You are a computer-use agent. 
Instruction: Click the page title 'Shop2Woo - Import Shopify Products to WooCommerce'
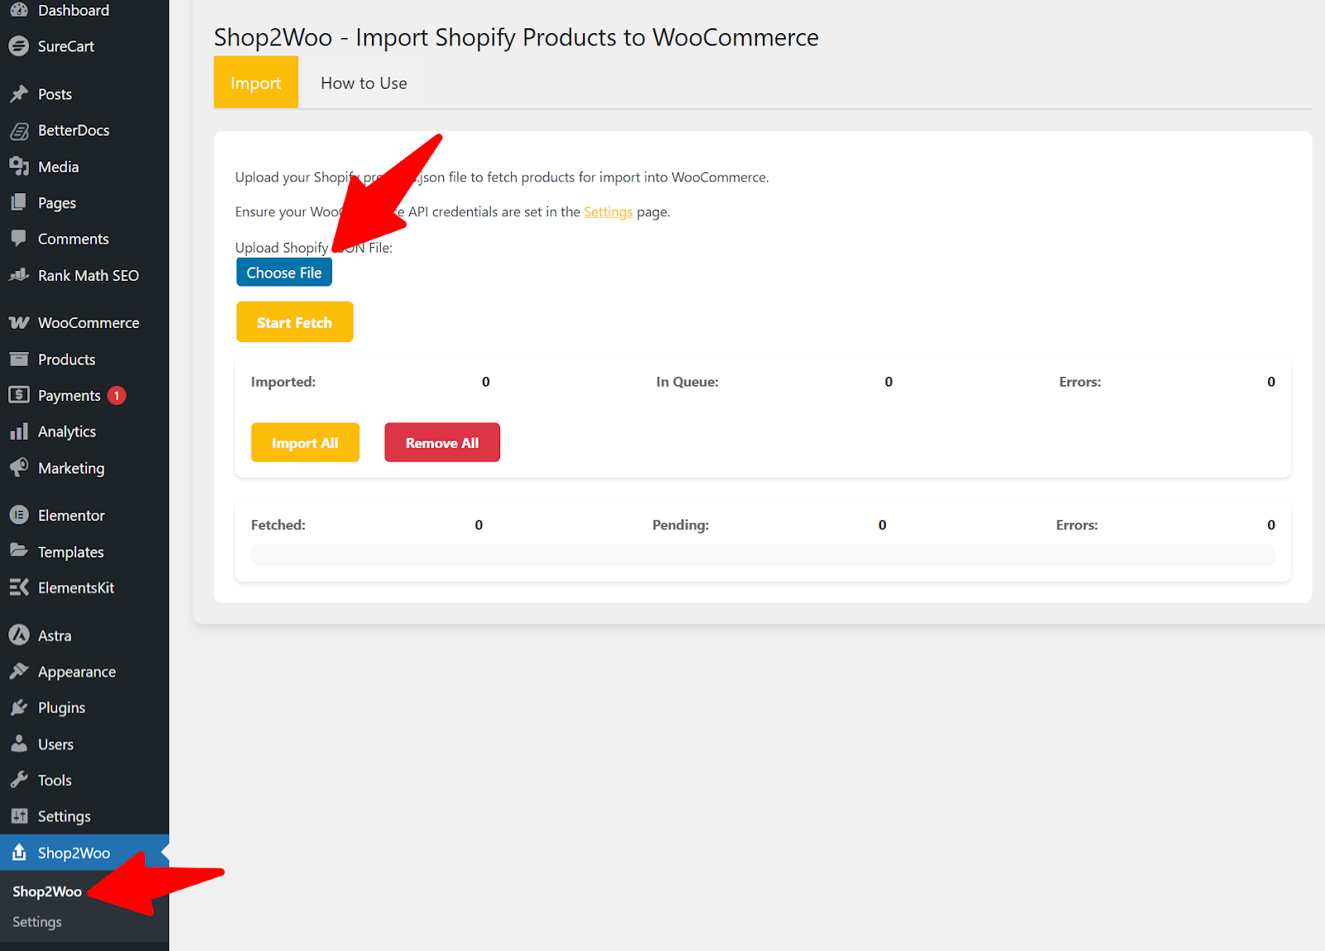click(516, 37)
